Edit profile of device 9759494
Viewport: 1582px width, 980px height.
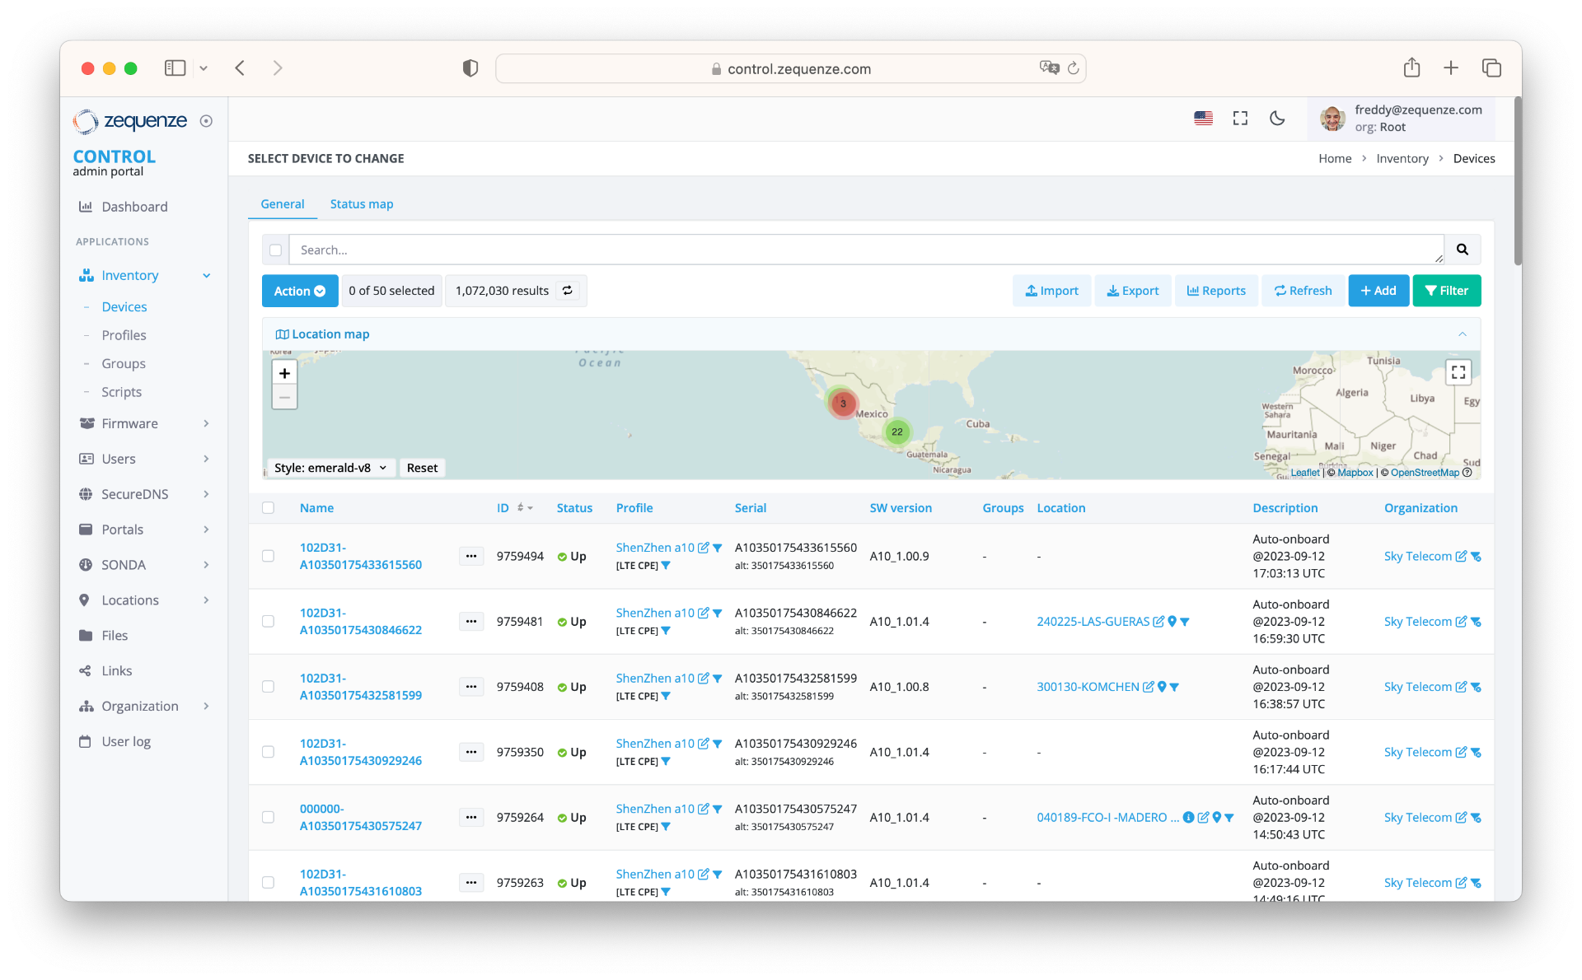coord(703,548)
